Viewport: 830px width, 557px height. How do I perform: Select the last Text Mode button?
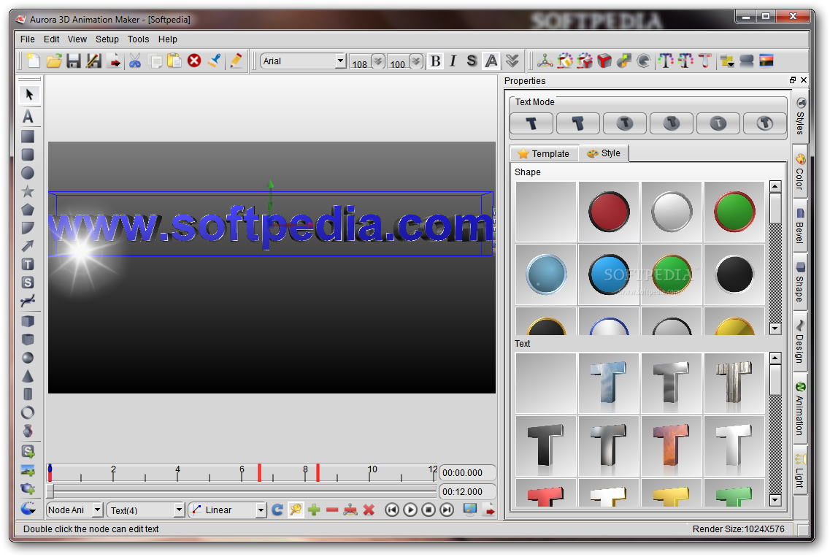(765, 123)
